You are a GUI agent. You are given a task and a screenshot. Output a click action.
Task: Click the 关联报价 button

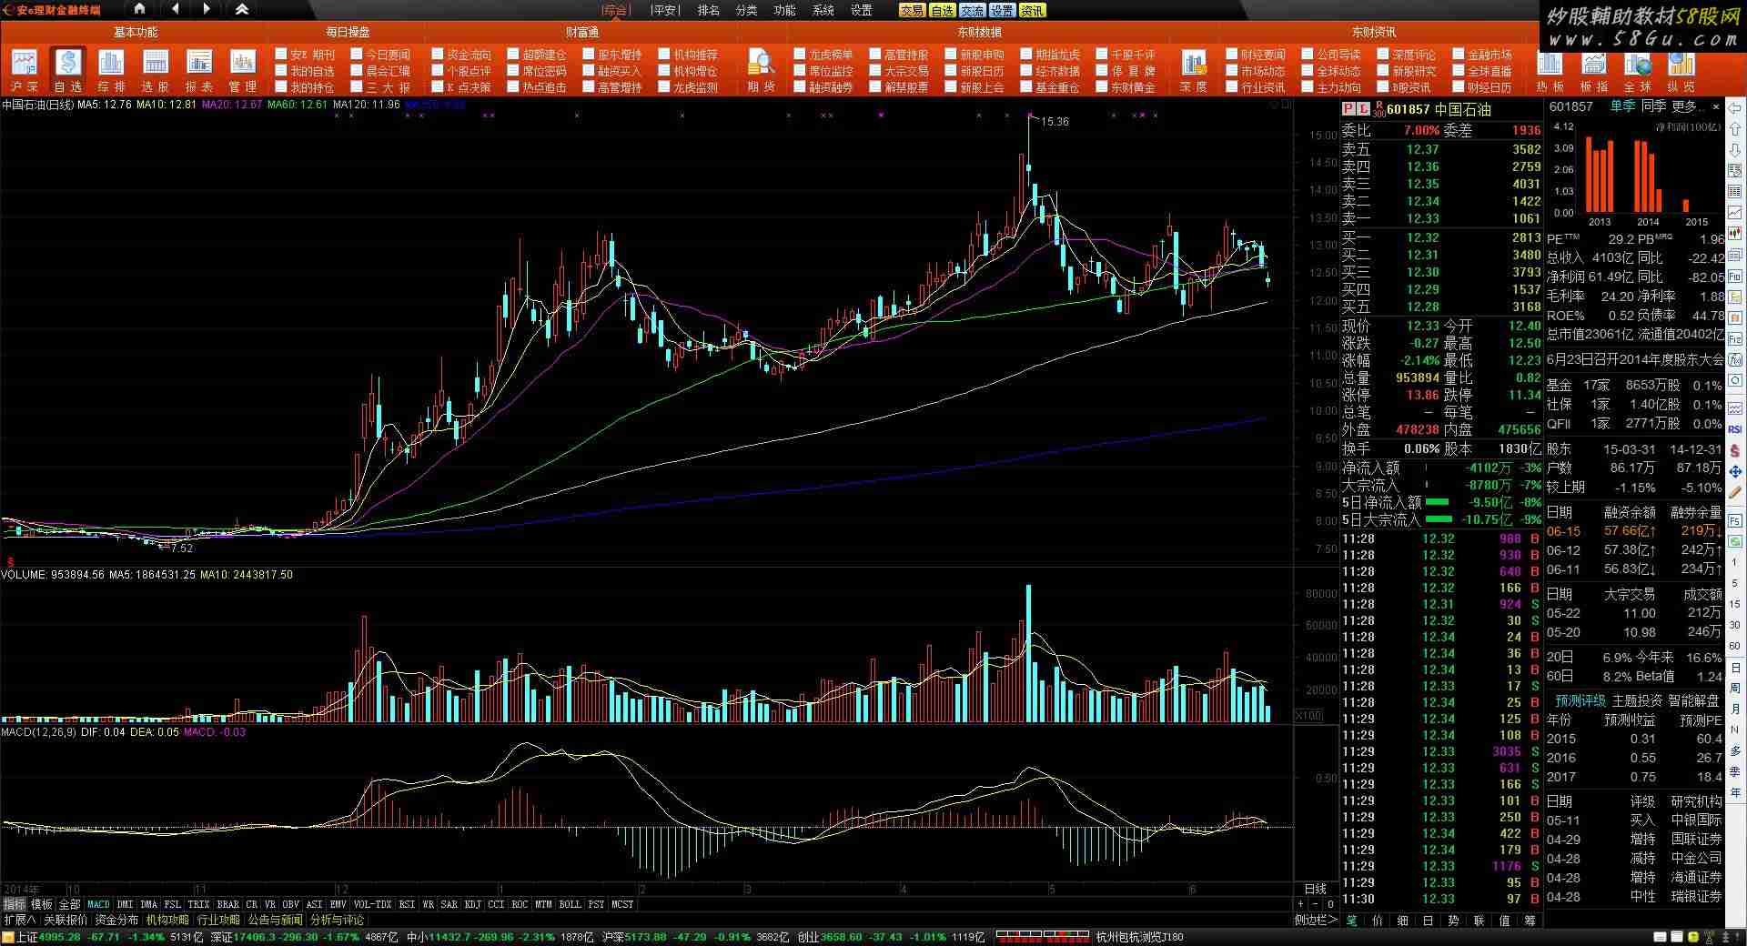click(x=66, y=921)
